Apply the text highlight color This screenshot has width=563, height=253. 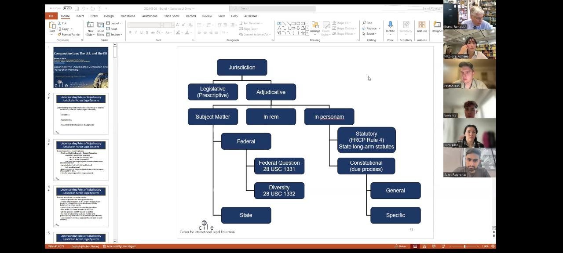click(x=178, y=33)
